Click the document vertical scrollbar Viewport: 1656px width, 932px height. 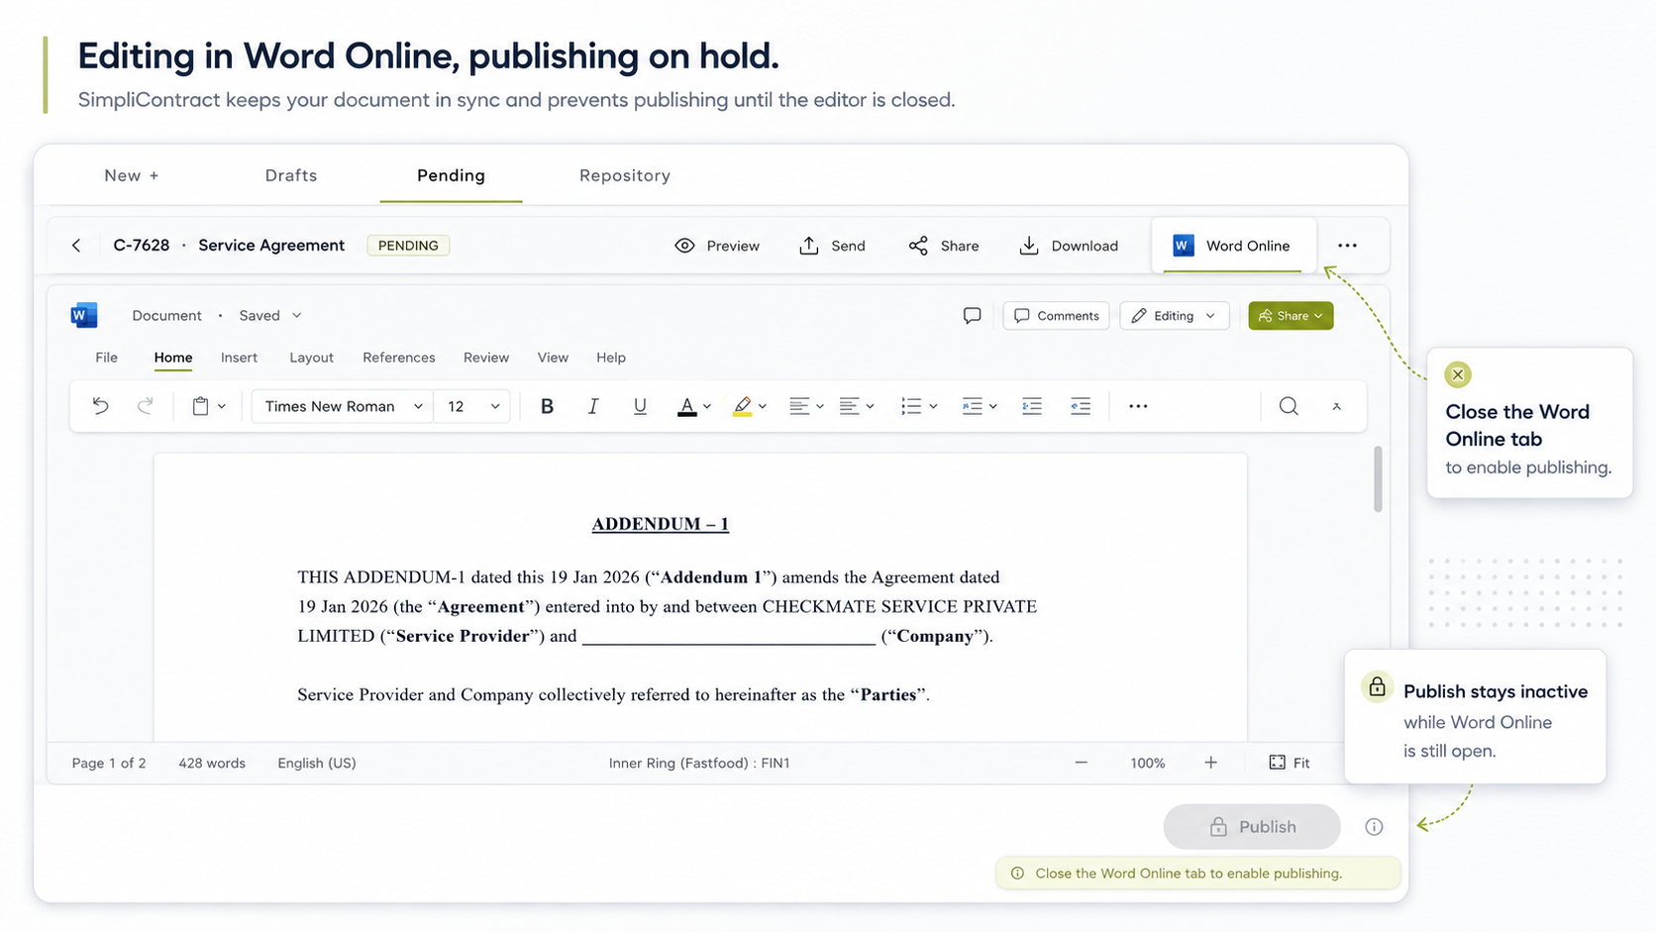pyautogui.click(x=1378, y=479)
